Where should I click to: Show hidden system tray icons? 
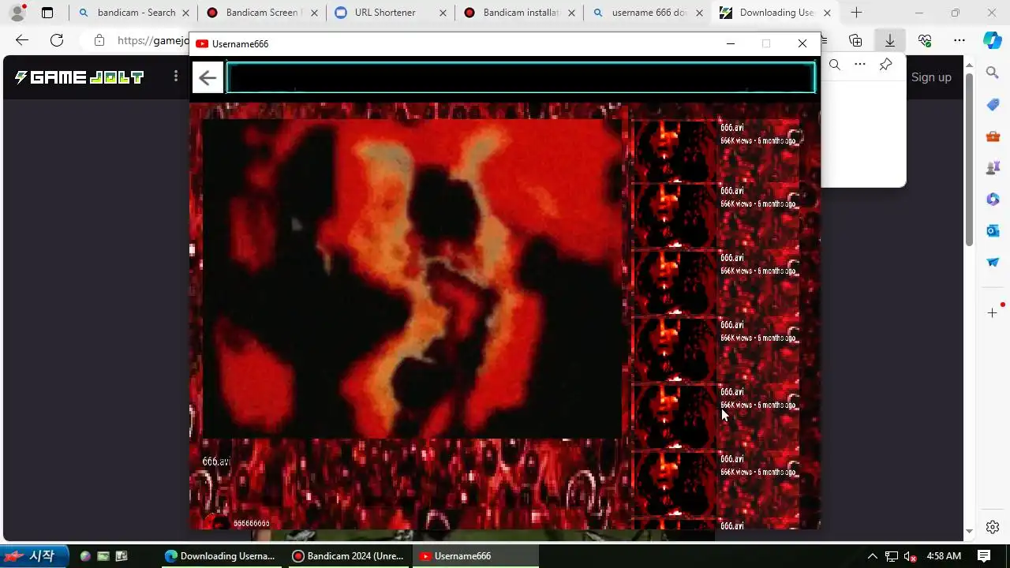872,556
